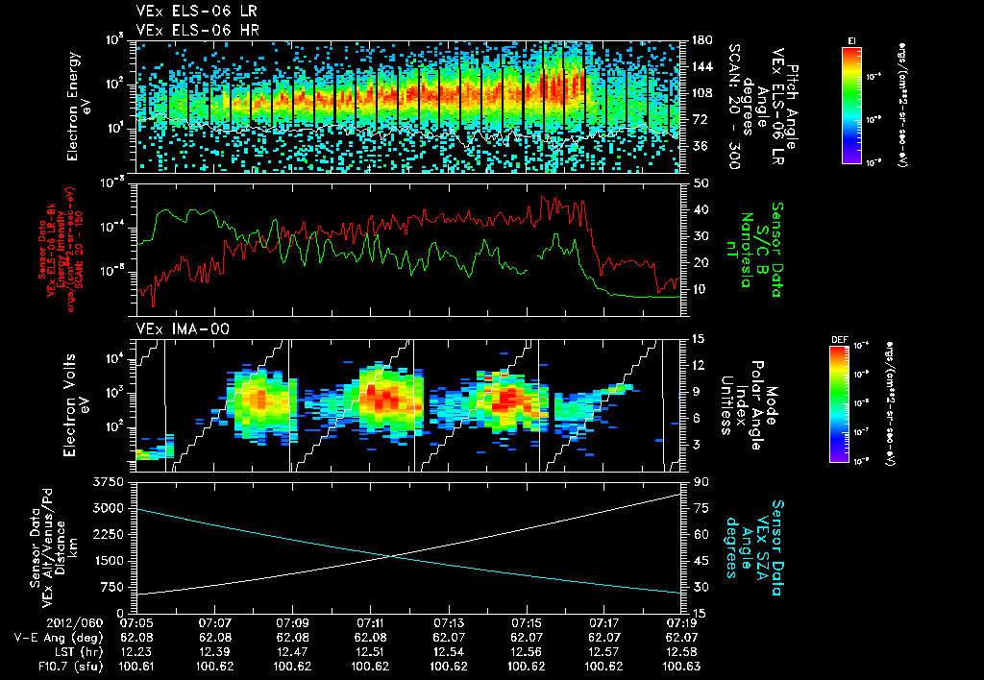Click the LST value 12.39

(214, 652)
